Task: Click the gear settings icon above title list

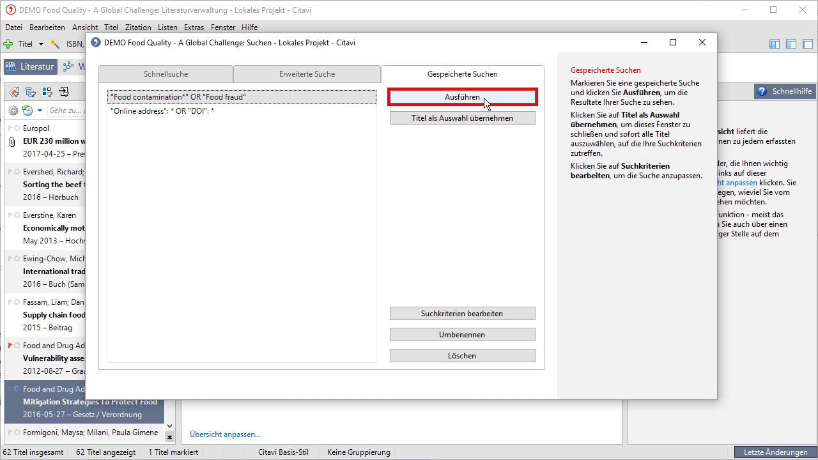Action: pyautogui.click(x=13, y=111)
